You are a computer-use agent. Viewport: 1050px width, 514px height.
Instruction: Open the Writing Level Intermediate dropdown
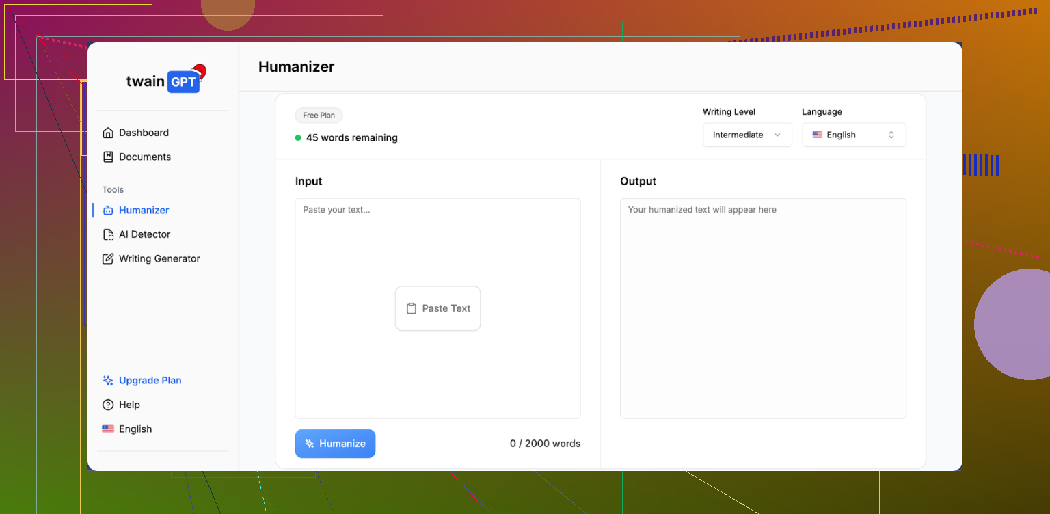(x=746, y=135)
